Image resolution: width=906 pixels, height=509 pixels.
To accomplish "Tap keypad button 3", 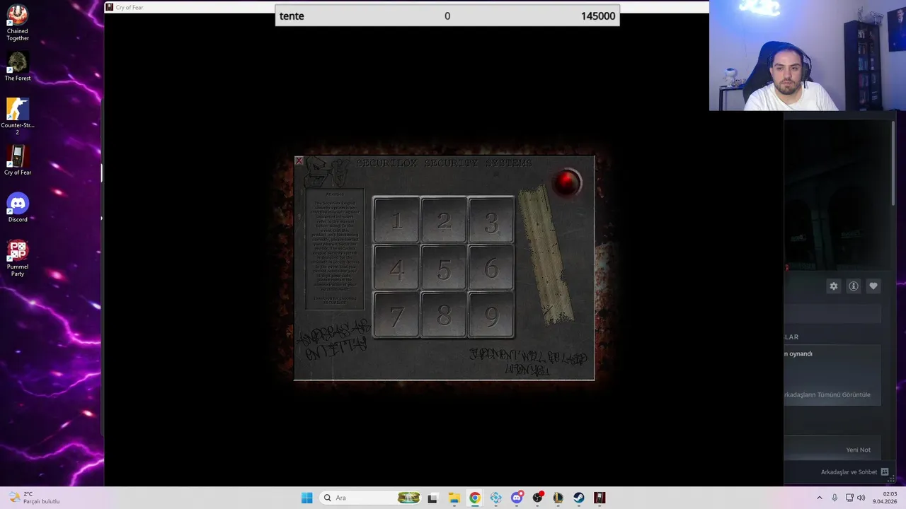I will pos(491,221).
